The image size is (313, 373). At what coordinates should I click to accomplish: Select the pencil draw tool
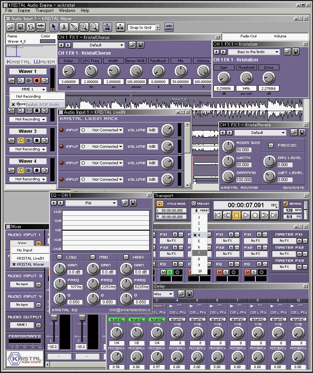coord(74,27)
